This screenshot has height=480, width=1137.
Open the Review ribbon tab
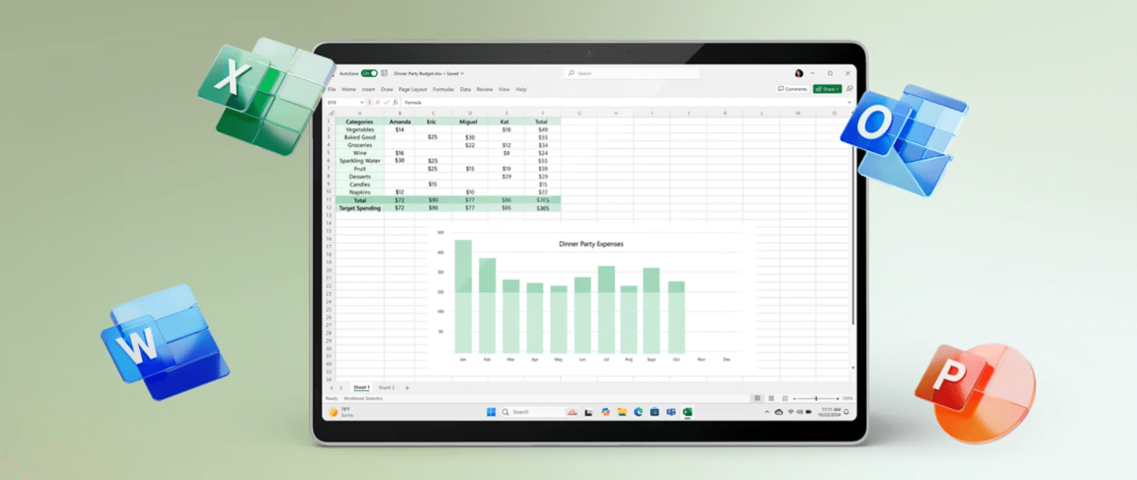485,89
